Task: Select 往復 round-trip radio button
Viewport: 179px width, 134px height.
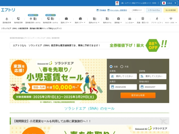Action: [111, 66]
